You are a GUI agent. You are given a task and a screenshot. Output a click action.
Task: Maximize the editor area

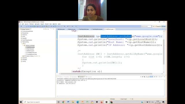point(164,29)
